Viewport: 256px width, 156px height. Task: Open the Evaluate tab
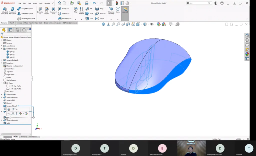58,23
